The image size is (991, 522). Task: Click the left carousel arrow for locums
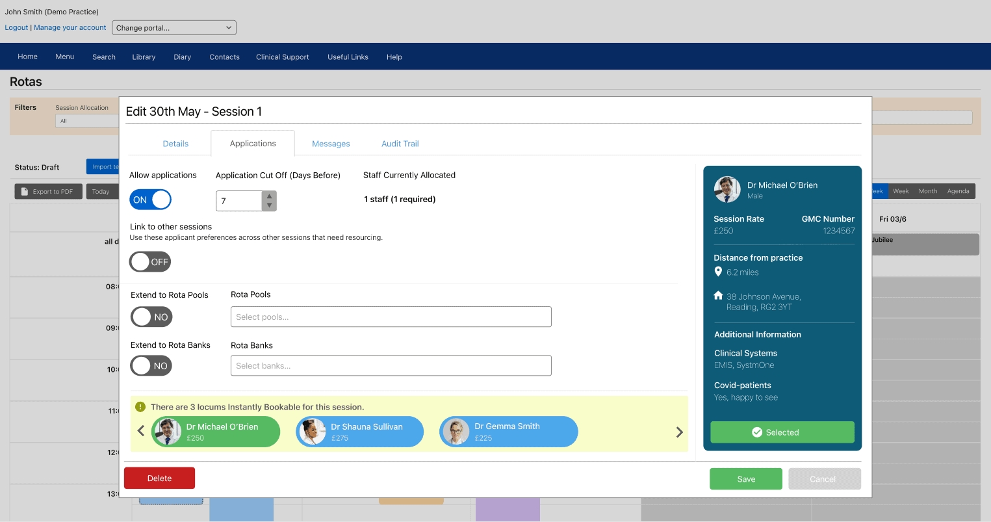click(x=141, y=431)
